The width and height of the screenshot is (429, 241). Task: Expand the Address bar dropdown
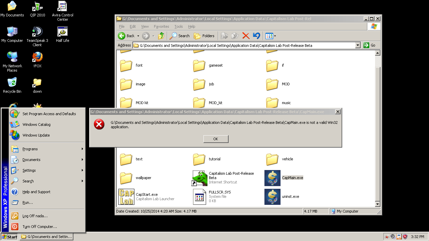point(358,45)
